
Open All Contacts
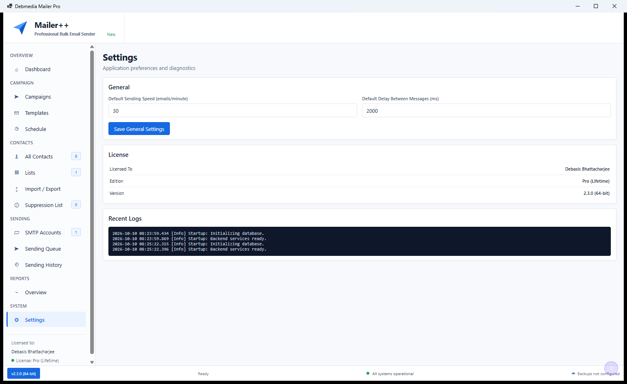click(x=46, y=157)
